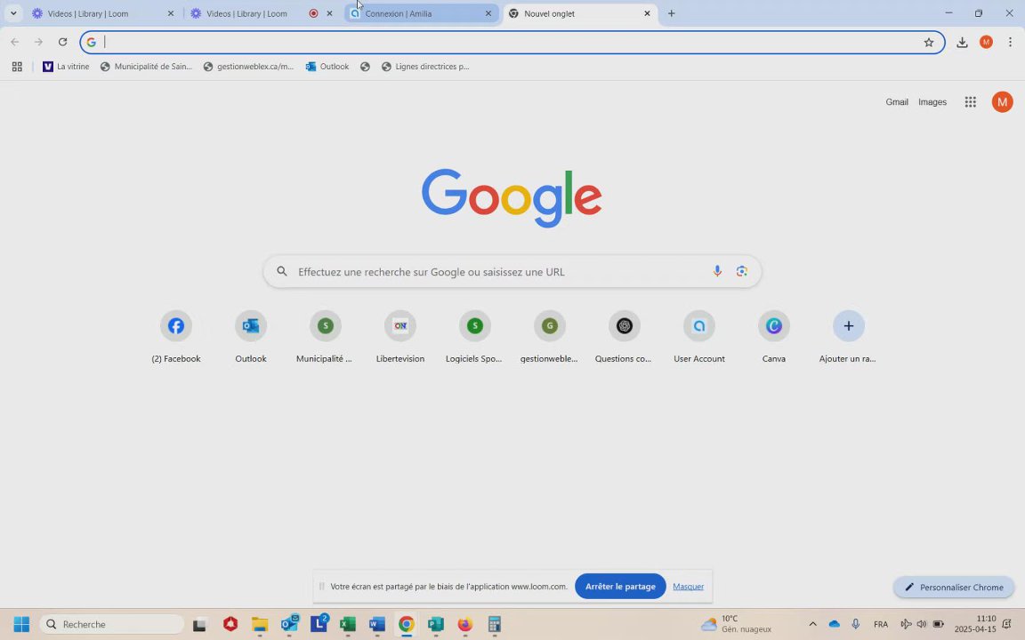Open the Google account avatar on the page
This screenshot has width=1025, height=640.
pos(1002,102)
